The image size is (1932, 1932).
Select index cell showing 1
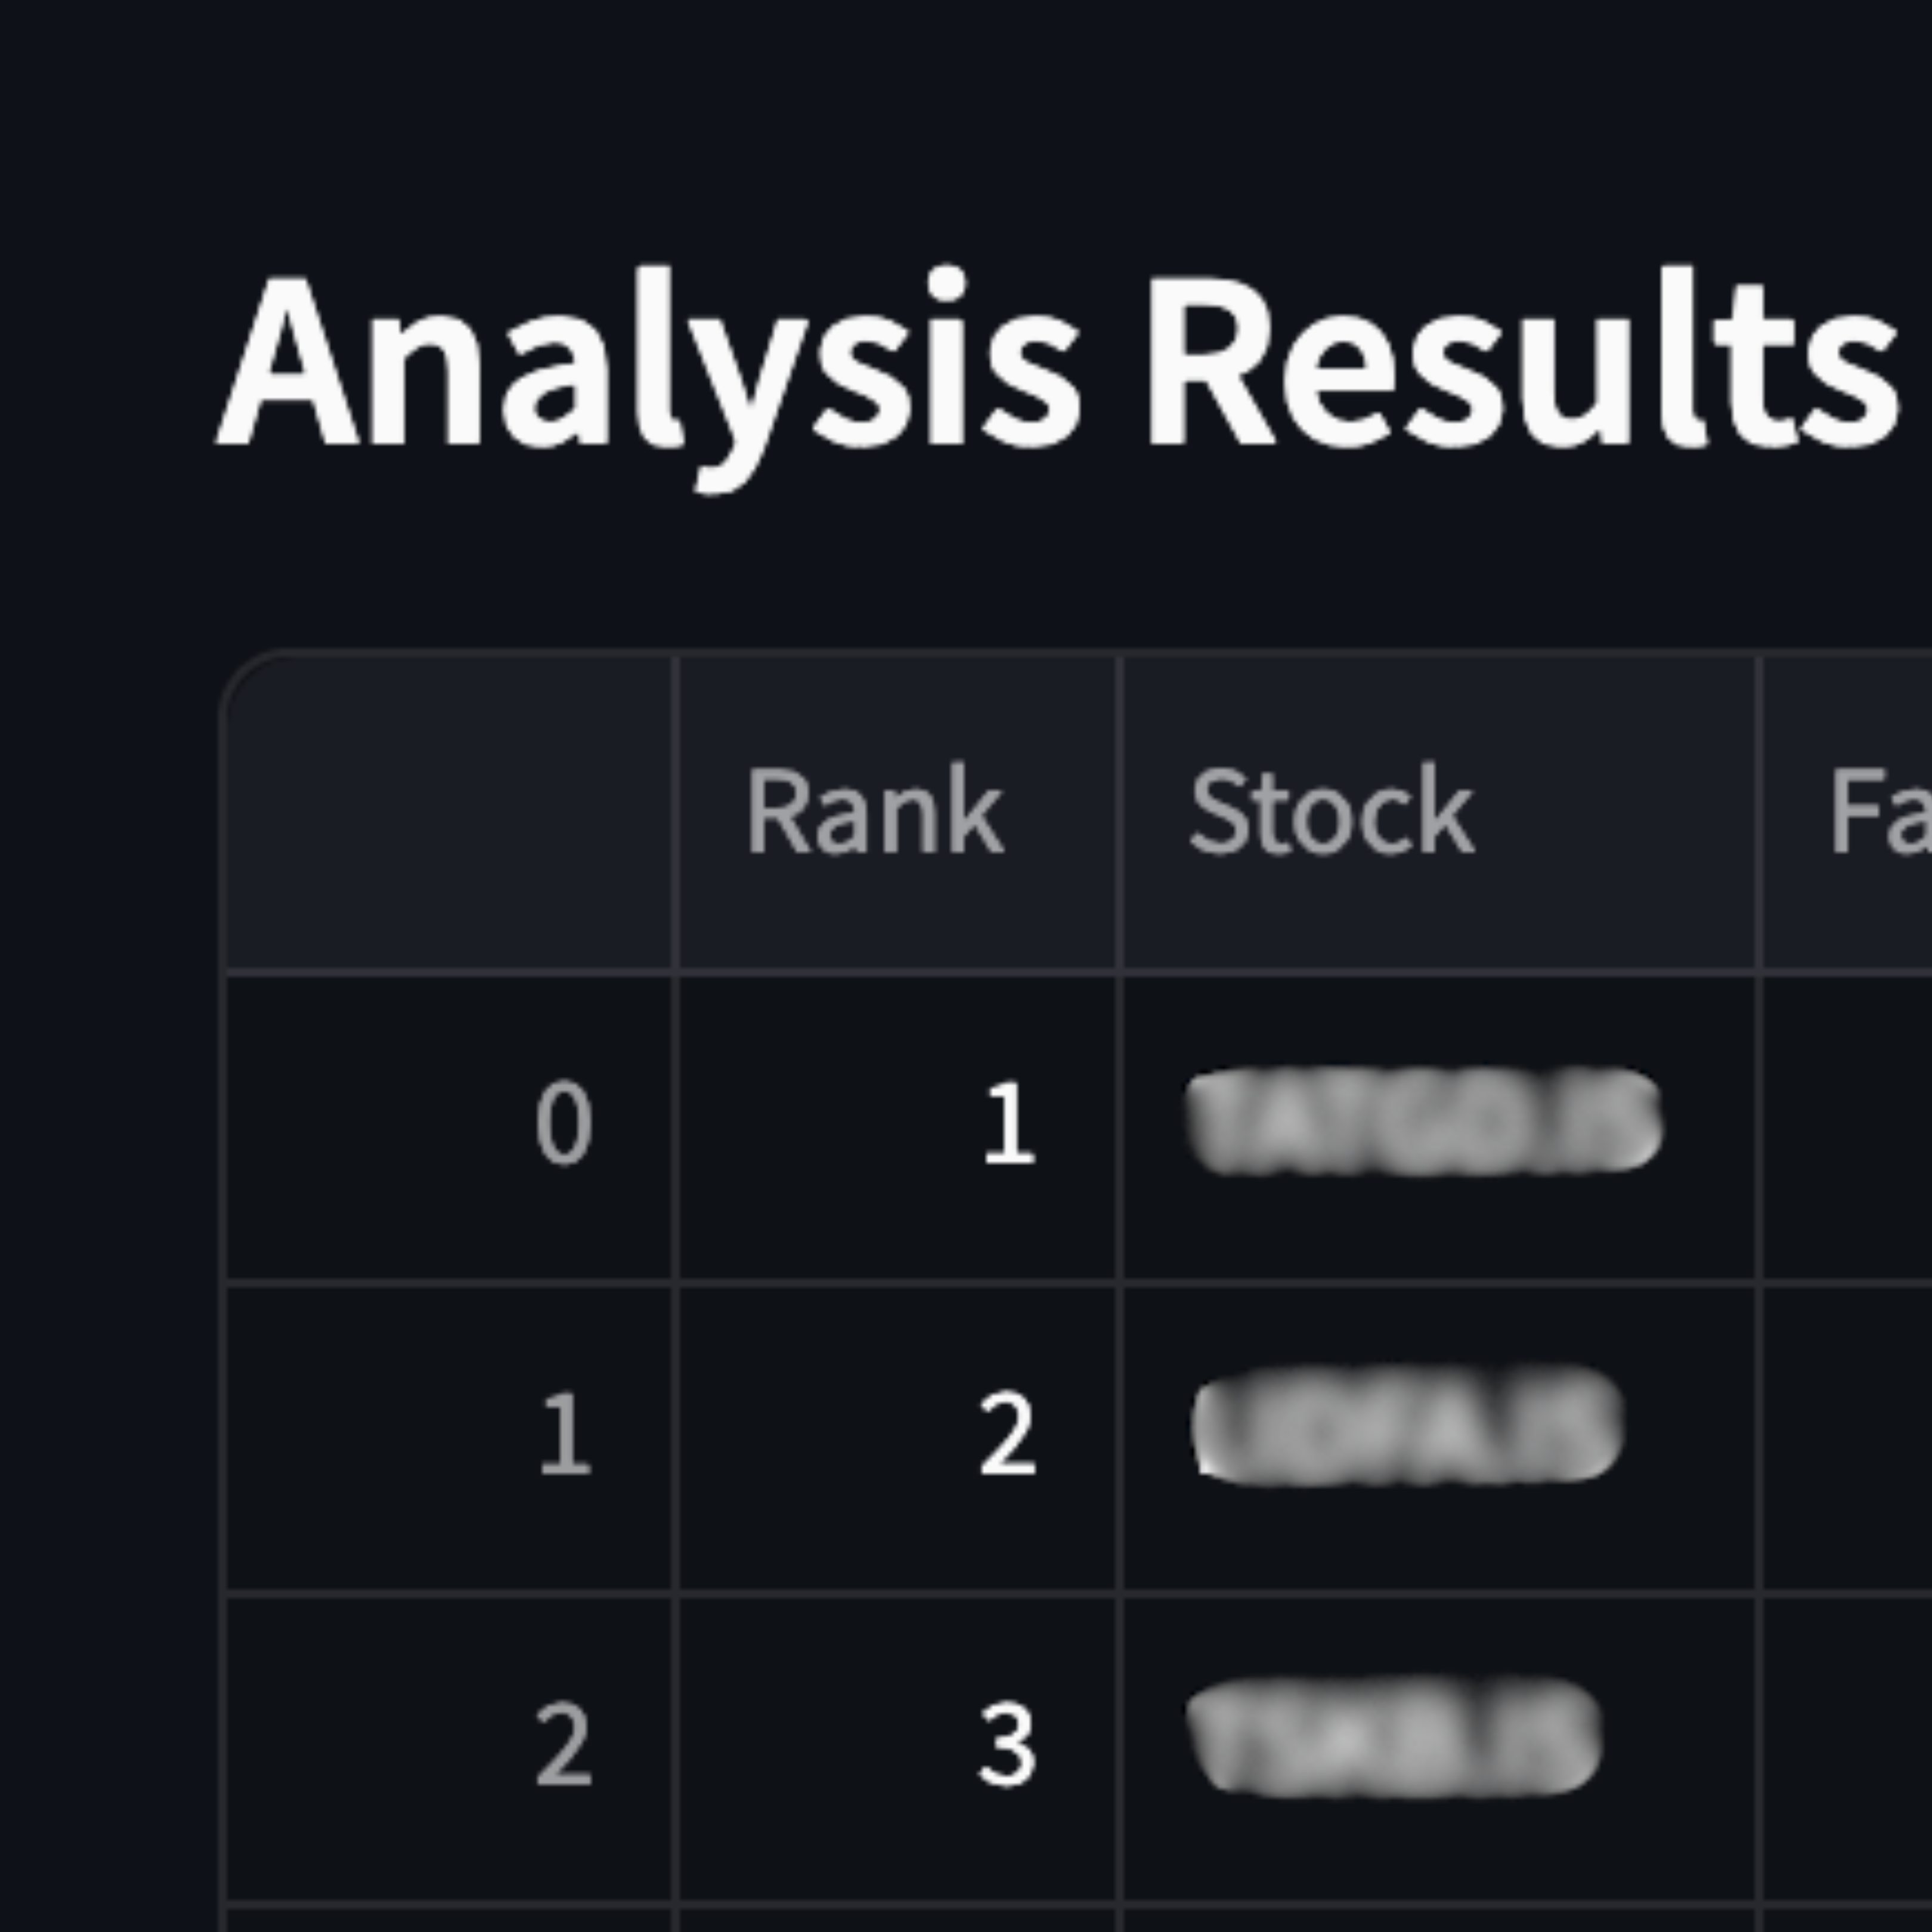[449, 1437]
